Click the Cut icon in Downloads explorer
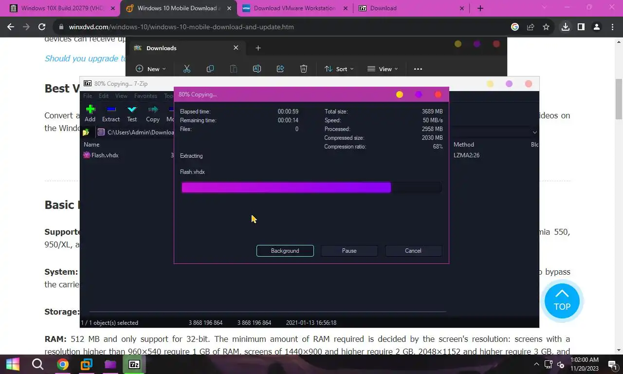623x374 pixels. click(186, 69)
